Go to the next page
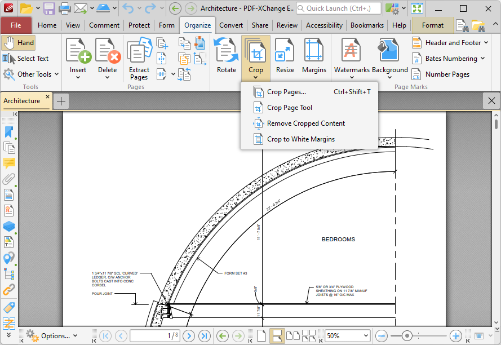This screenshot has height=345, width=501. (189, 336)
